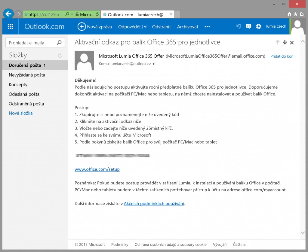Click the scrollbar up arrow

[303, 41]
